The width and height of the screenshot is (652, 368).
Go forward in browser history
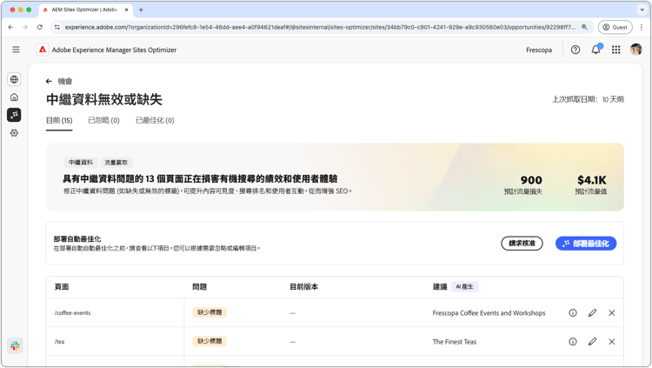(25, 27)
